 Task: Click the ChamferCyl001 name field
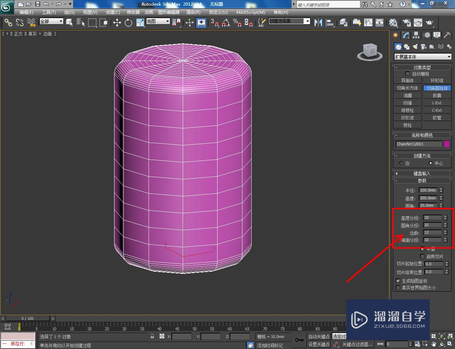[419, 144]
